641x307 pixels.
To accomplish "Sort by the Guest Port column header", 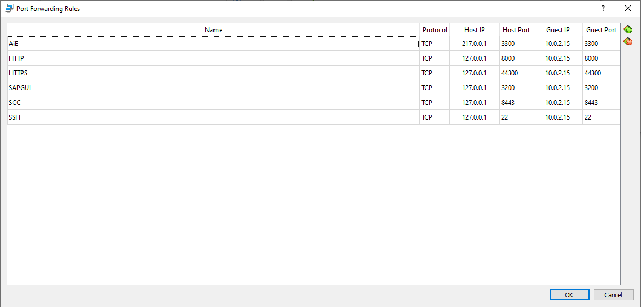I will coord(601,29).
